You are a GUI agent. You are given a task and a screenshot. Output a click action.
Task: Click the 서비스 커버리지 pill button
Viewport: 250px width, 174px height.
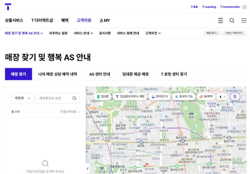click(234, 33)
